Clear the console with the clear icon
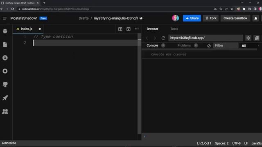The width and height of the screenshot is (262, 147). [x=209, y=46]
